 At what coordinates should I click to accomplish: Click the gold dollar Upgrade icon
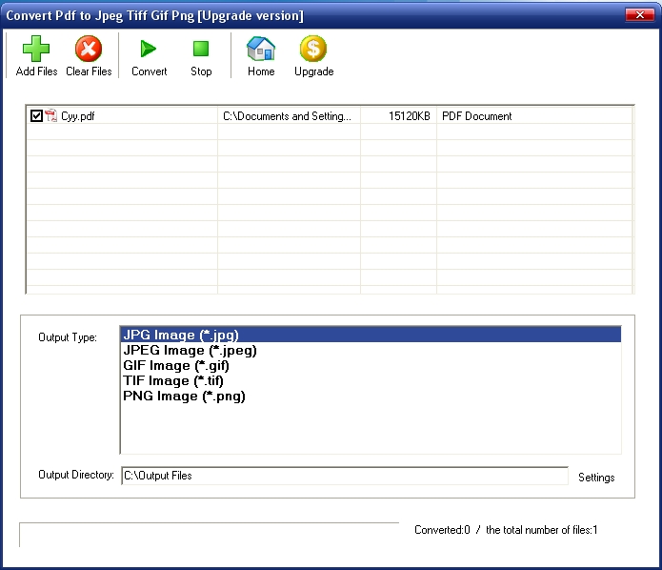(x=313, y=49)
